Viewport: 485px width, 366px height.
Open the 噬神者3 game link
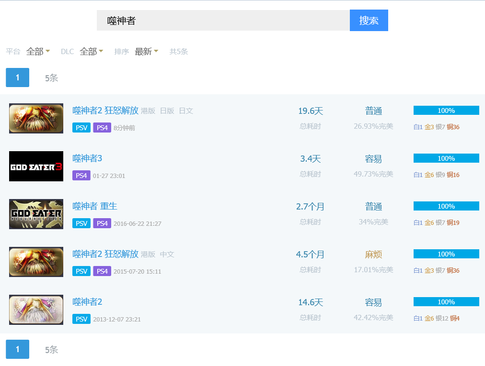pyautogui.click(x=87, y=158)
